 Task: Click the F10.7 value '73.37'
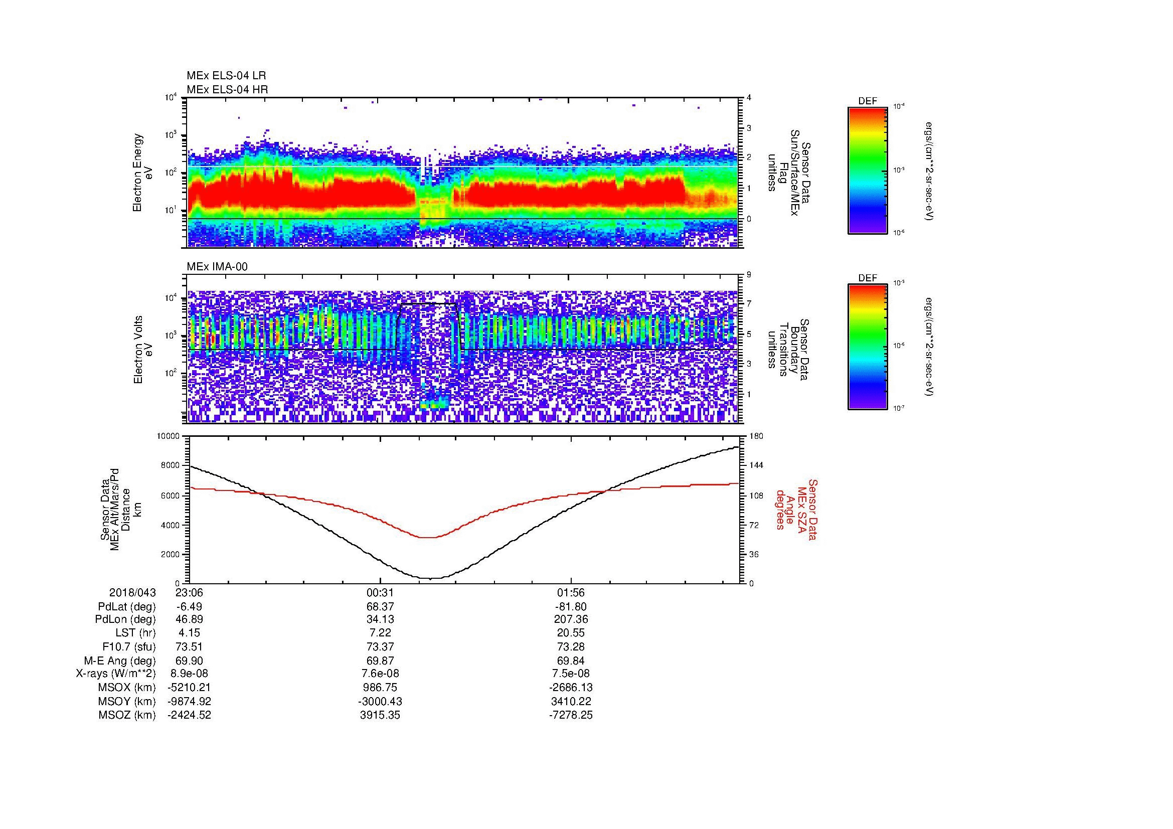380,647
